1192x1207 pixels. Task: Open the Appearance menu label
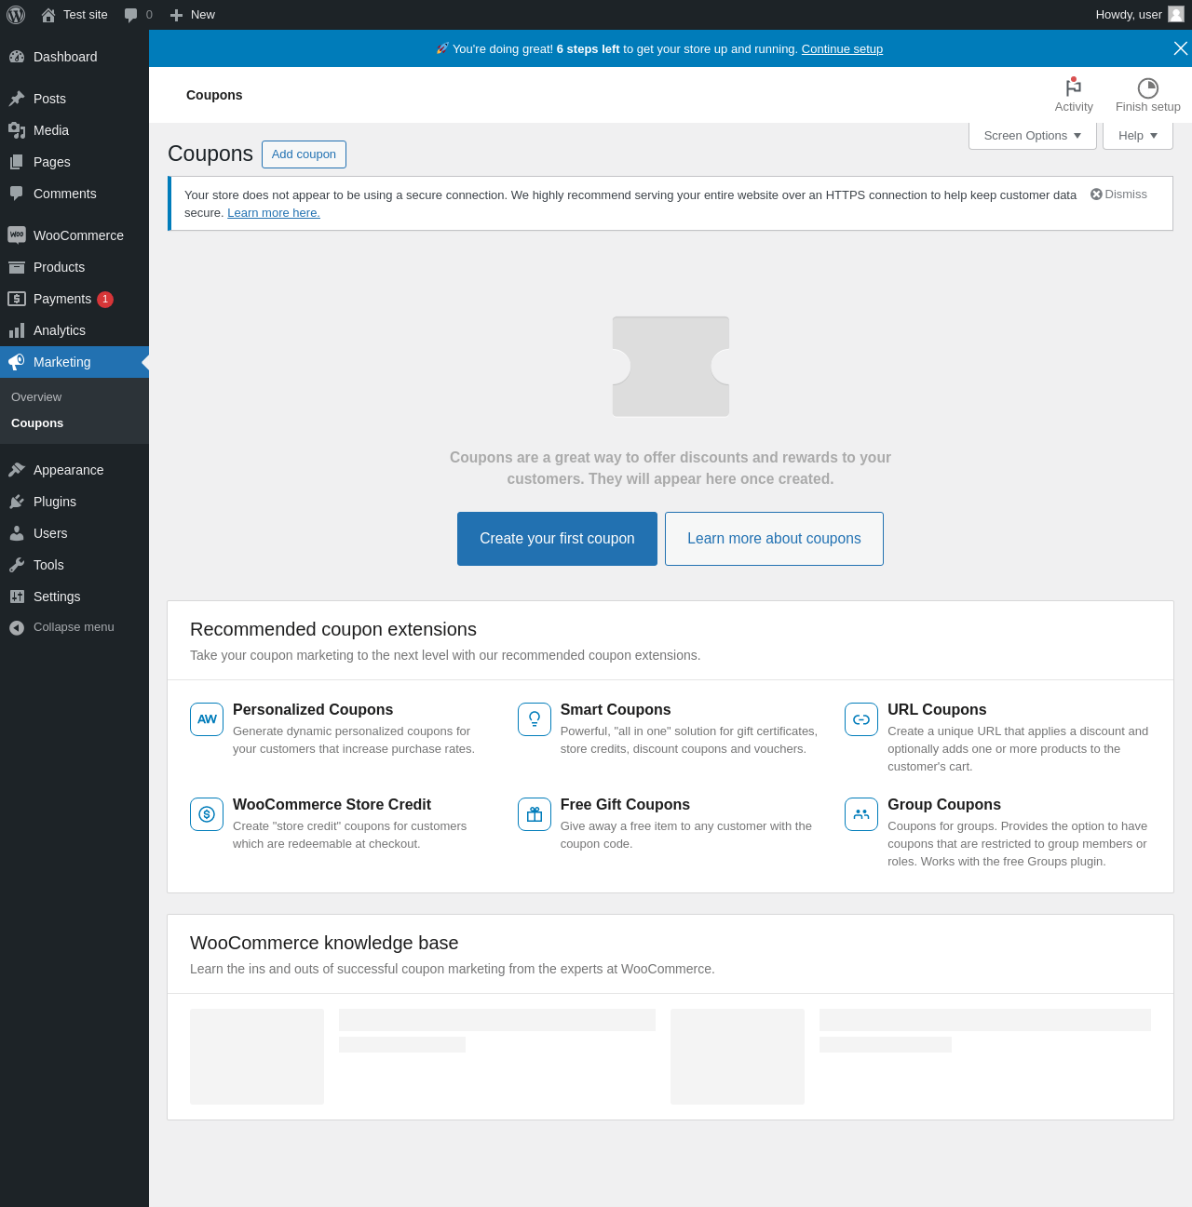coord(68,470)
